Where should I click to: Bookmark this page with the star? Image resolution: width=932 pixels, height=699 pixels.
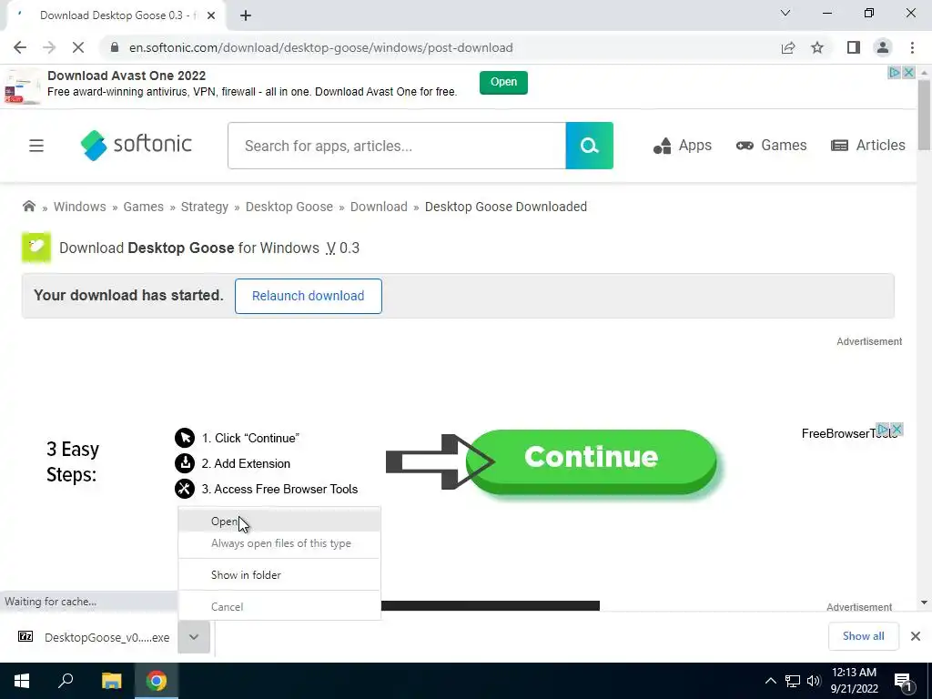[817, 47]
